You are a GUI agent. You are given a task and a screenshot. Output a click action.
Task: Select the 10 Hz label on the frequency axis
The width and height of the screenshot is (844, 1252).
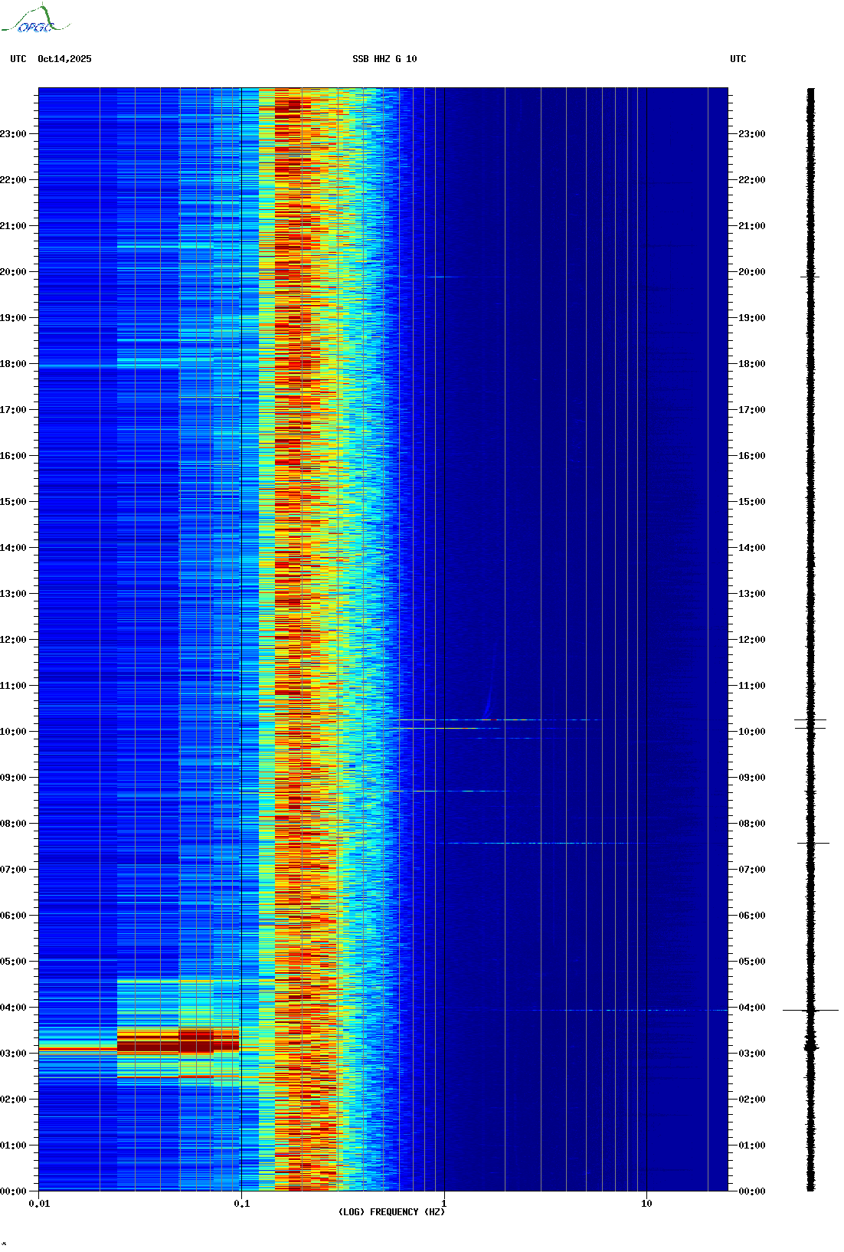coord(646,1204)
